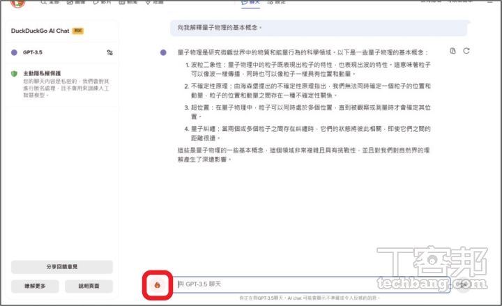502x306 pixels.
Task: Click the green privacy shield icon
Action: pos(14,74)
